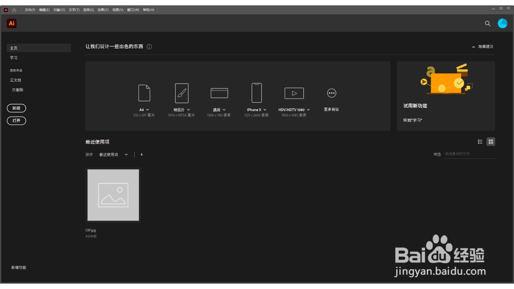Select the A4 document preset icon
Screen dimensions: 514x289
144,93
